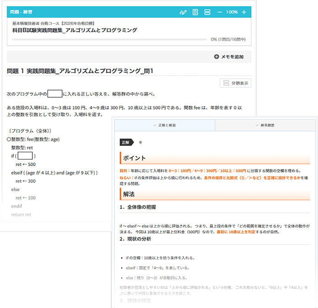Click the 0% (1問目/16問中) progress text
Viewport: 318px width, 308px height.
click(x=230, y=39)
